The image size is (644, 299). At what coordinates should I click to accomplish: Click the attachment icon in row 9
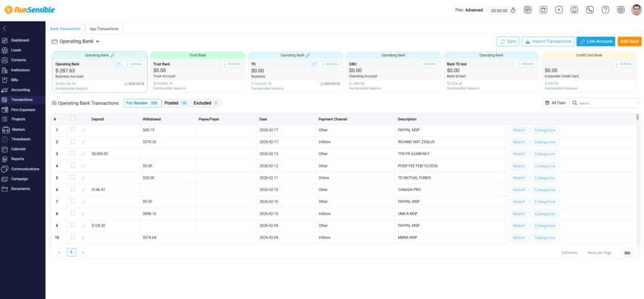[x=83, y=226]
